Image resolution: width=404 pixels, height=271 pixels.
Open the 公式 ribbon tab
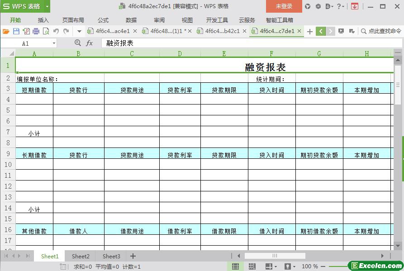click(x=103, y=20)
